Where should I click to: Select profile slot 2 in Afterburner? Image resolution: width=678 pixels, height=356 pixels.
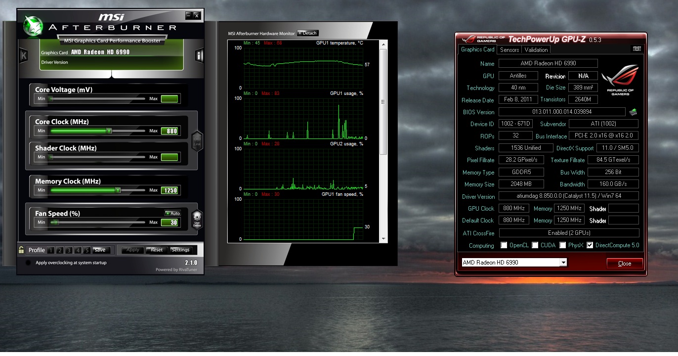click(x=60, y=250)
